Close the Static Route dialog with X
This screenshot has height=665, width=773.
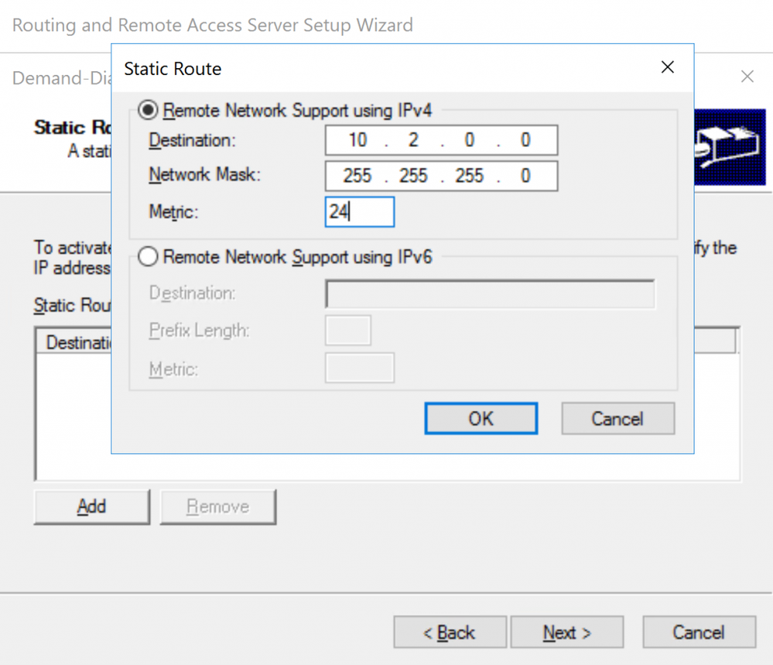pyautogui.click(x=668, y=67)
